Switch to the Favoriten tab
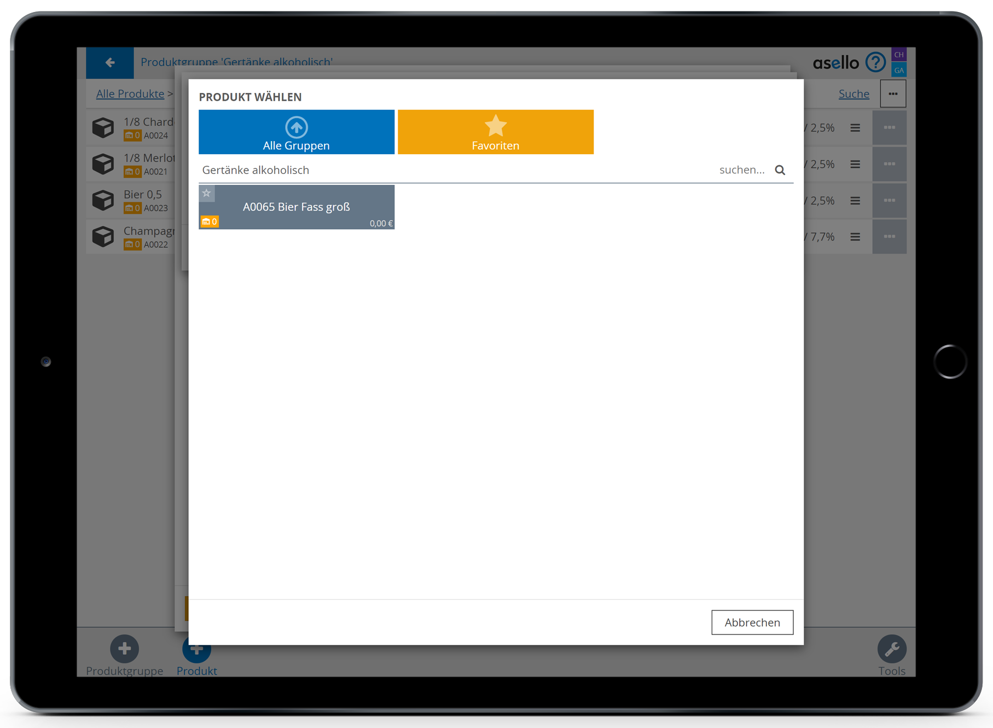Viewport: 993px width, 728px height. coord(495,132)
